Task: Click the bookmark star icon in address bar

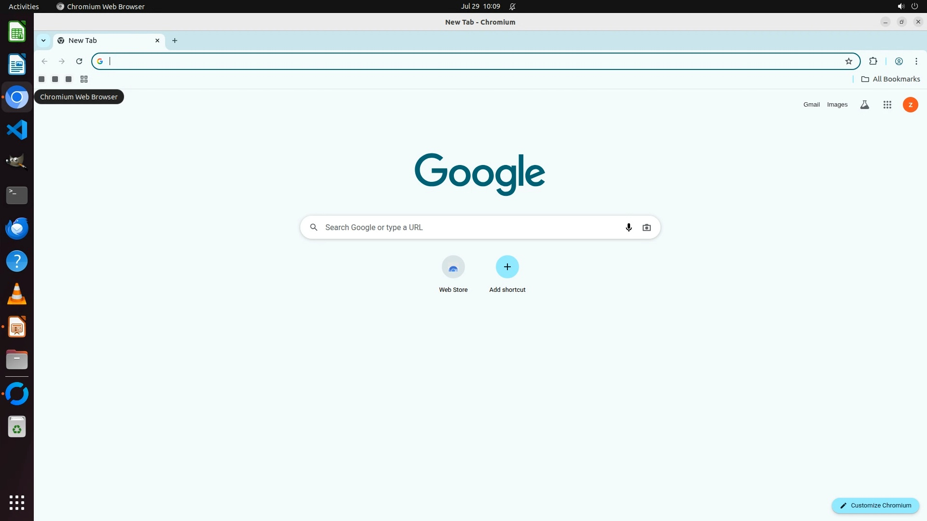Action: click(849, 61)
